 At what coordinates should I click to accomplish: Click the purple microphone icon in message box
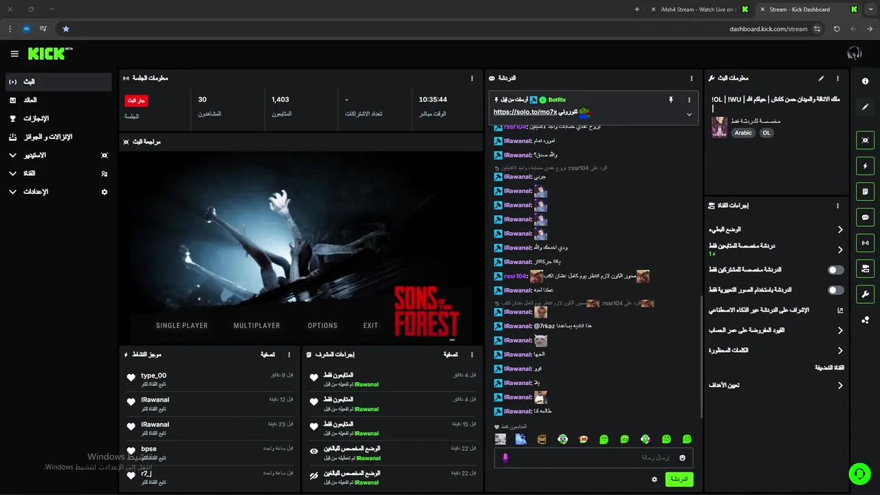pyautogui.click(x=505, y=458)
